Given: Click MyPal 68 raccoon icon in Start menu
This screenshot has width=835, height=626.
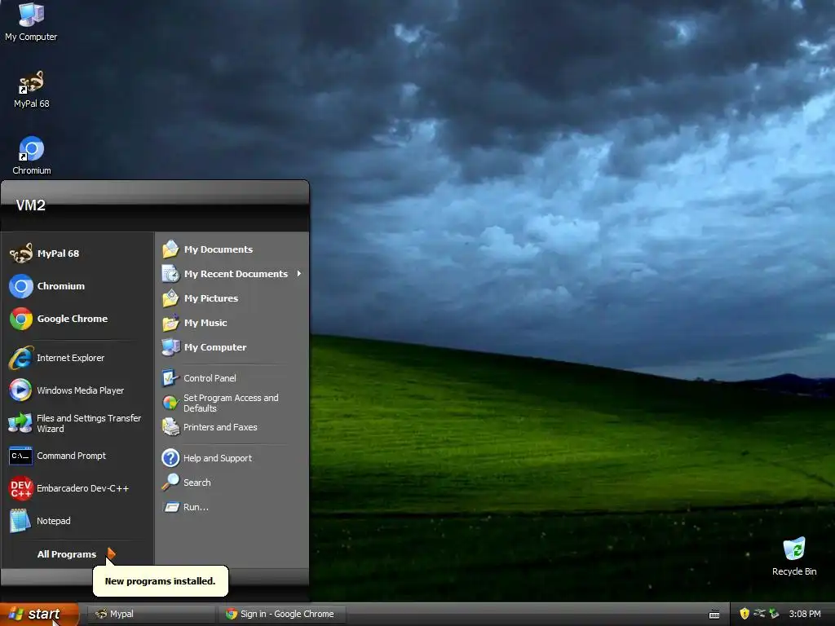Looking at the screenshot, I should tap(20, 254).
